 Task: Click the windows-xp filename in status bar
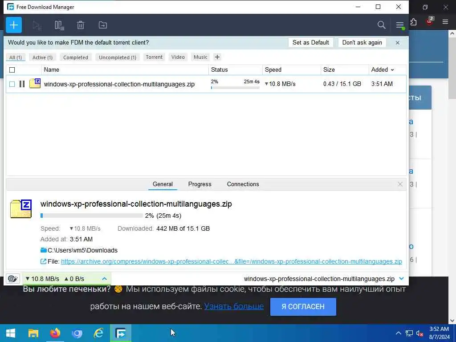[319, 279]
